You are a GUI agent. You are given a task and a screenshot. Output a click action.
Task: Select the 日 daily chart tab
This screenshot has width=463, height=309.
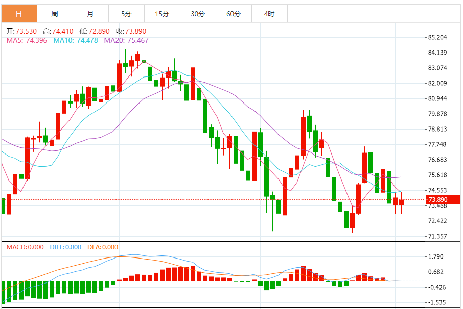(x=19, y=14)
